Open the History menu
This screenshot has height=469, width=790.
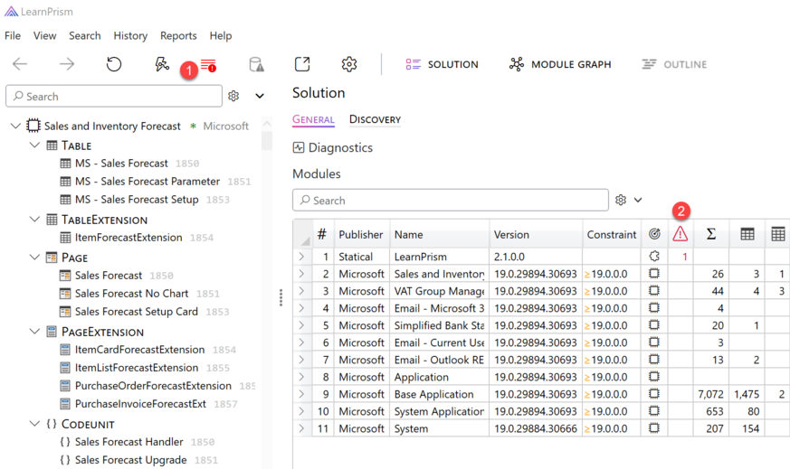[x=130, y=36]
